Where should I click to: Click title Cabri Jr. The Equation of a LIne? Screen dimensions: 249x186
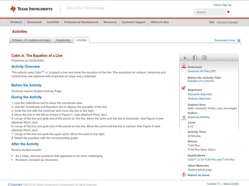coord(37,56)
